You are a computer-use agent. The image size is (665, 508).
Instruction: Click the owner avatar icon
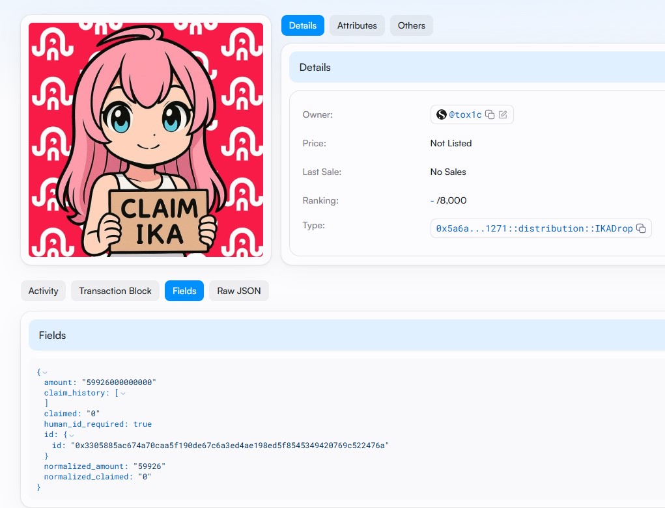click(x=442, y=114)
